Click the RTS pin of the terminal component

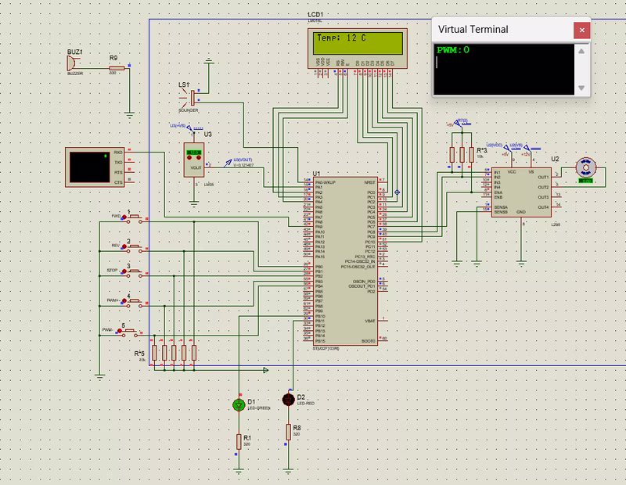coord(118,172)
